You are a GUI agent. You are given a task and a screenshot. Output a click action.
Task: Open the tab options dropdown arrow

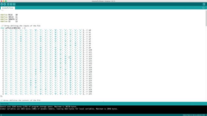203,8
